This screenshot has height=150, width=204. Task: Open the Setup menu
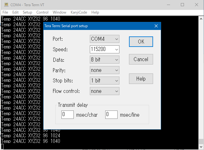[27, 12]
